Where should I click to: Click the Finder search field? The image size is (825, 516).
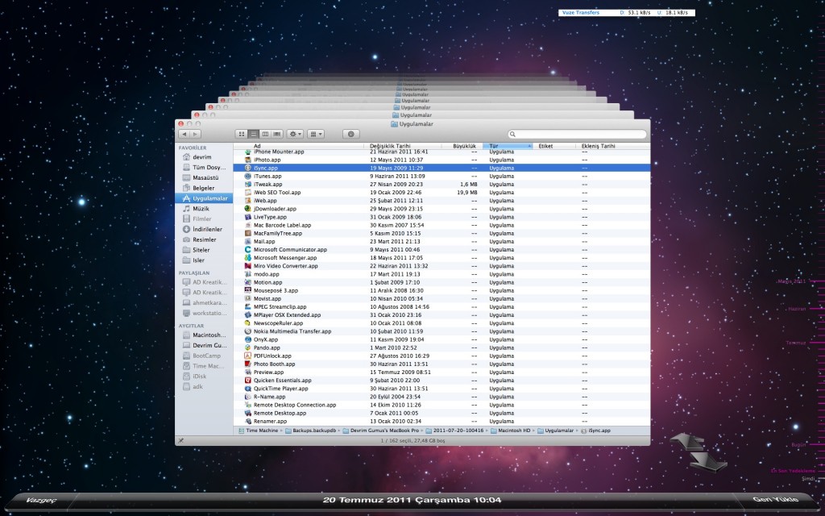577,135
